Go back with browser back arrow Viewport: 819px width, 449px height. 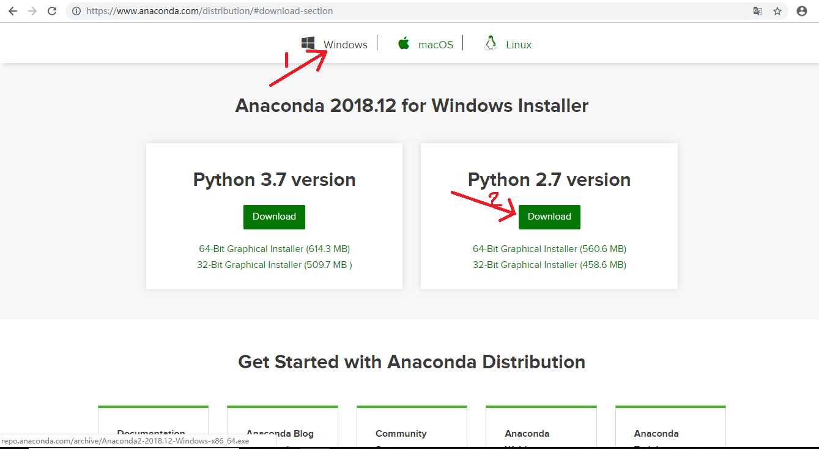point(13,11)
